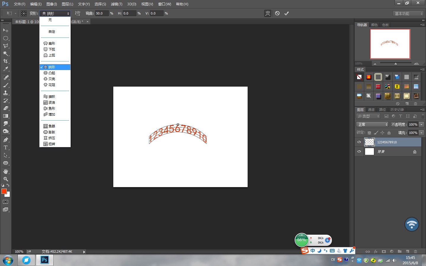
Task: Switch to the 颜色 panel tab
Action: [374, 25]
